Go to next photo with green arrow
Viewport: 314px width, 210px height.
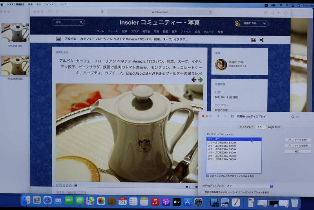(x=201, y=79)
